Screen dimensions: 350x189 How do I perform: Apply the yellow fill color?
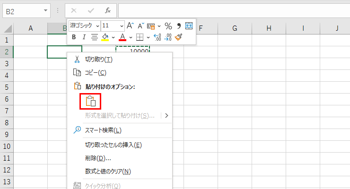pos(105,37)
